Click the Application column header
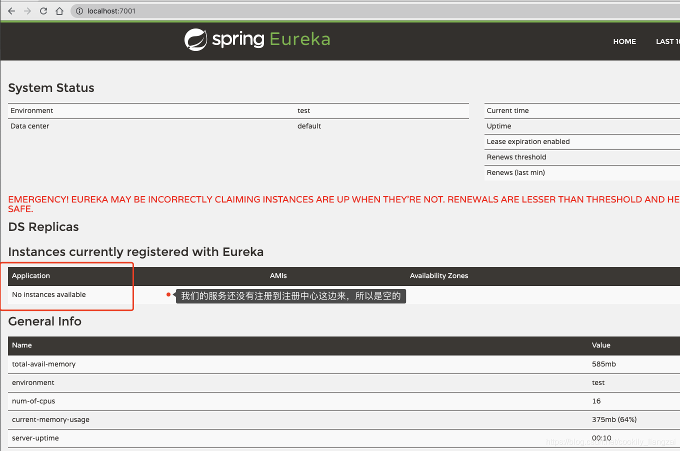 [31, 275]
